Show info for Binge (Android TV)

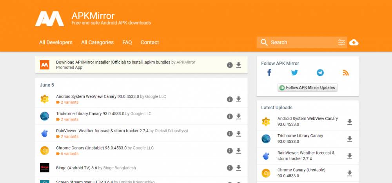pyautogui.click(x=230, y=168)
